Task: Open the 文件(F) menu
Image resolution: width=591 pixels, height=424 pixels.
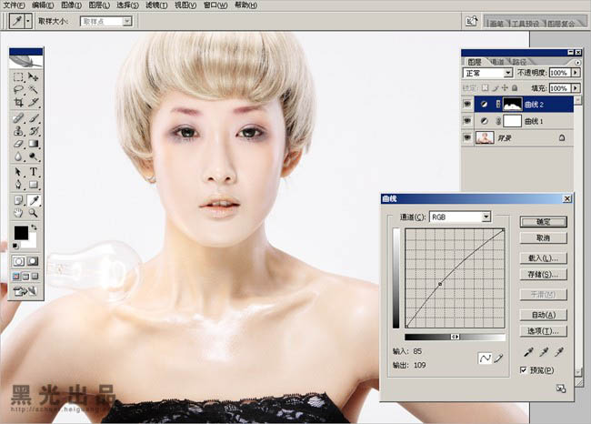Action: [15, 5]
